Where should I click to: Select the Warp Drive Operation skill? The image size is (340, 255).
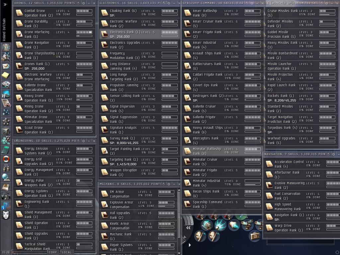click(302, 228)
